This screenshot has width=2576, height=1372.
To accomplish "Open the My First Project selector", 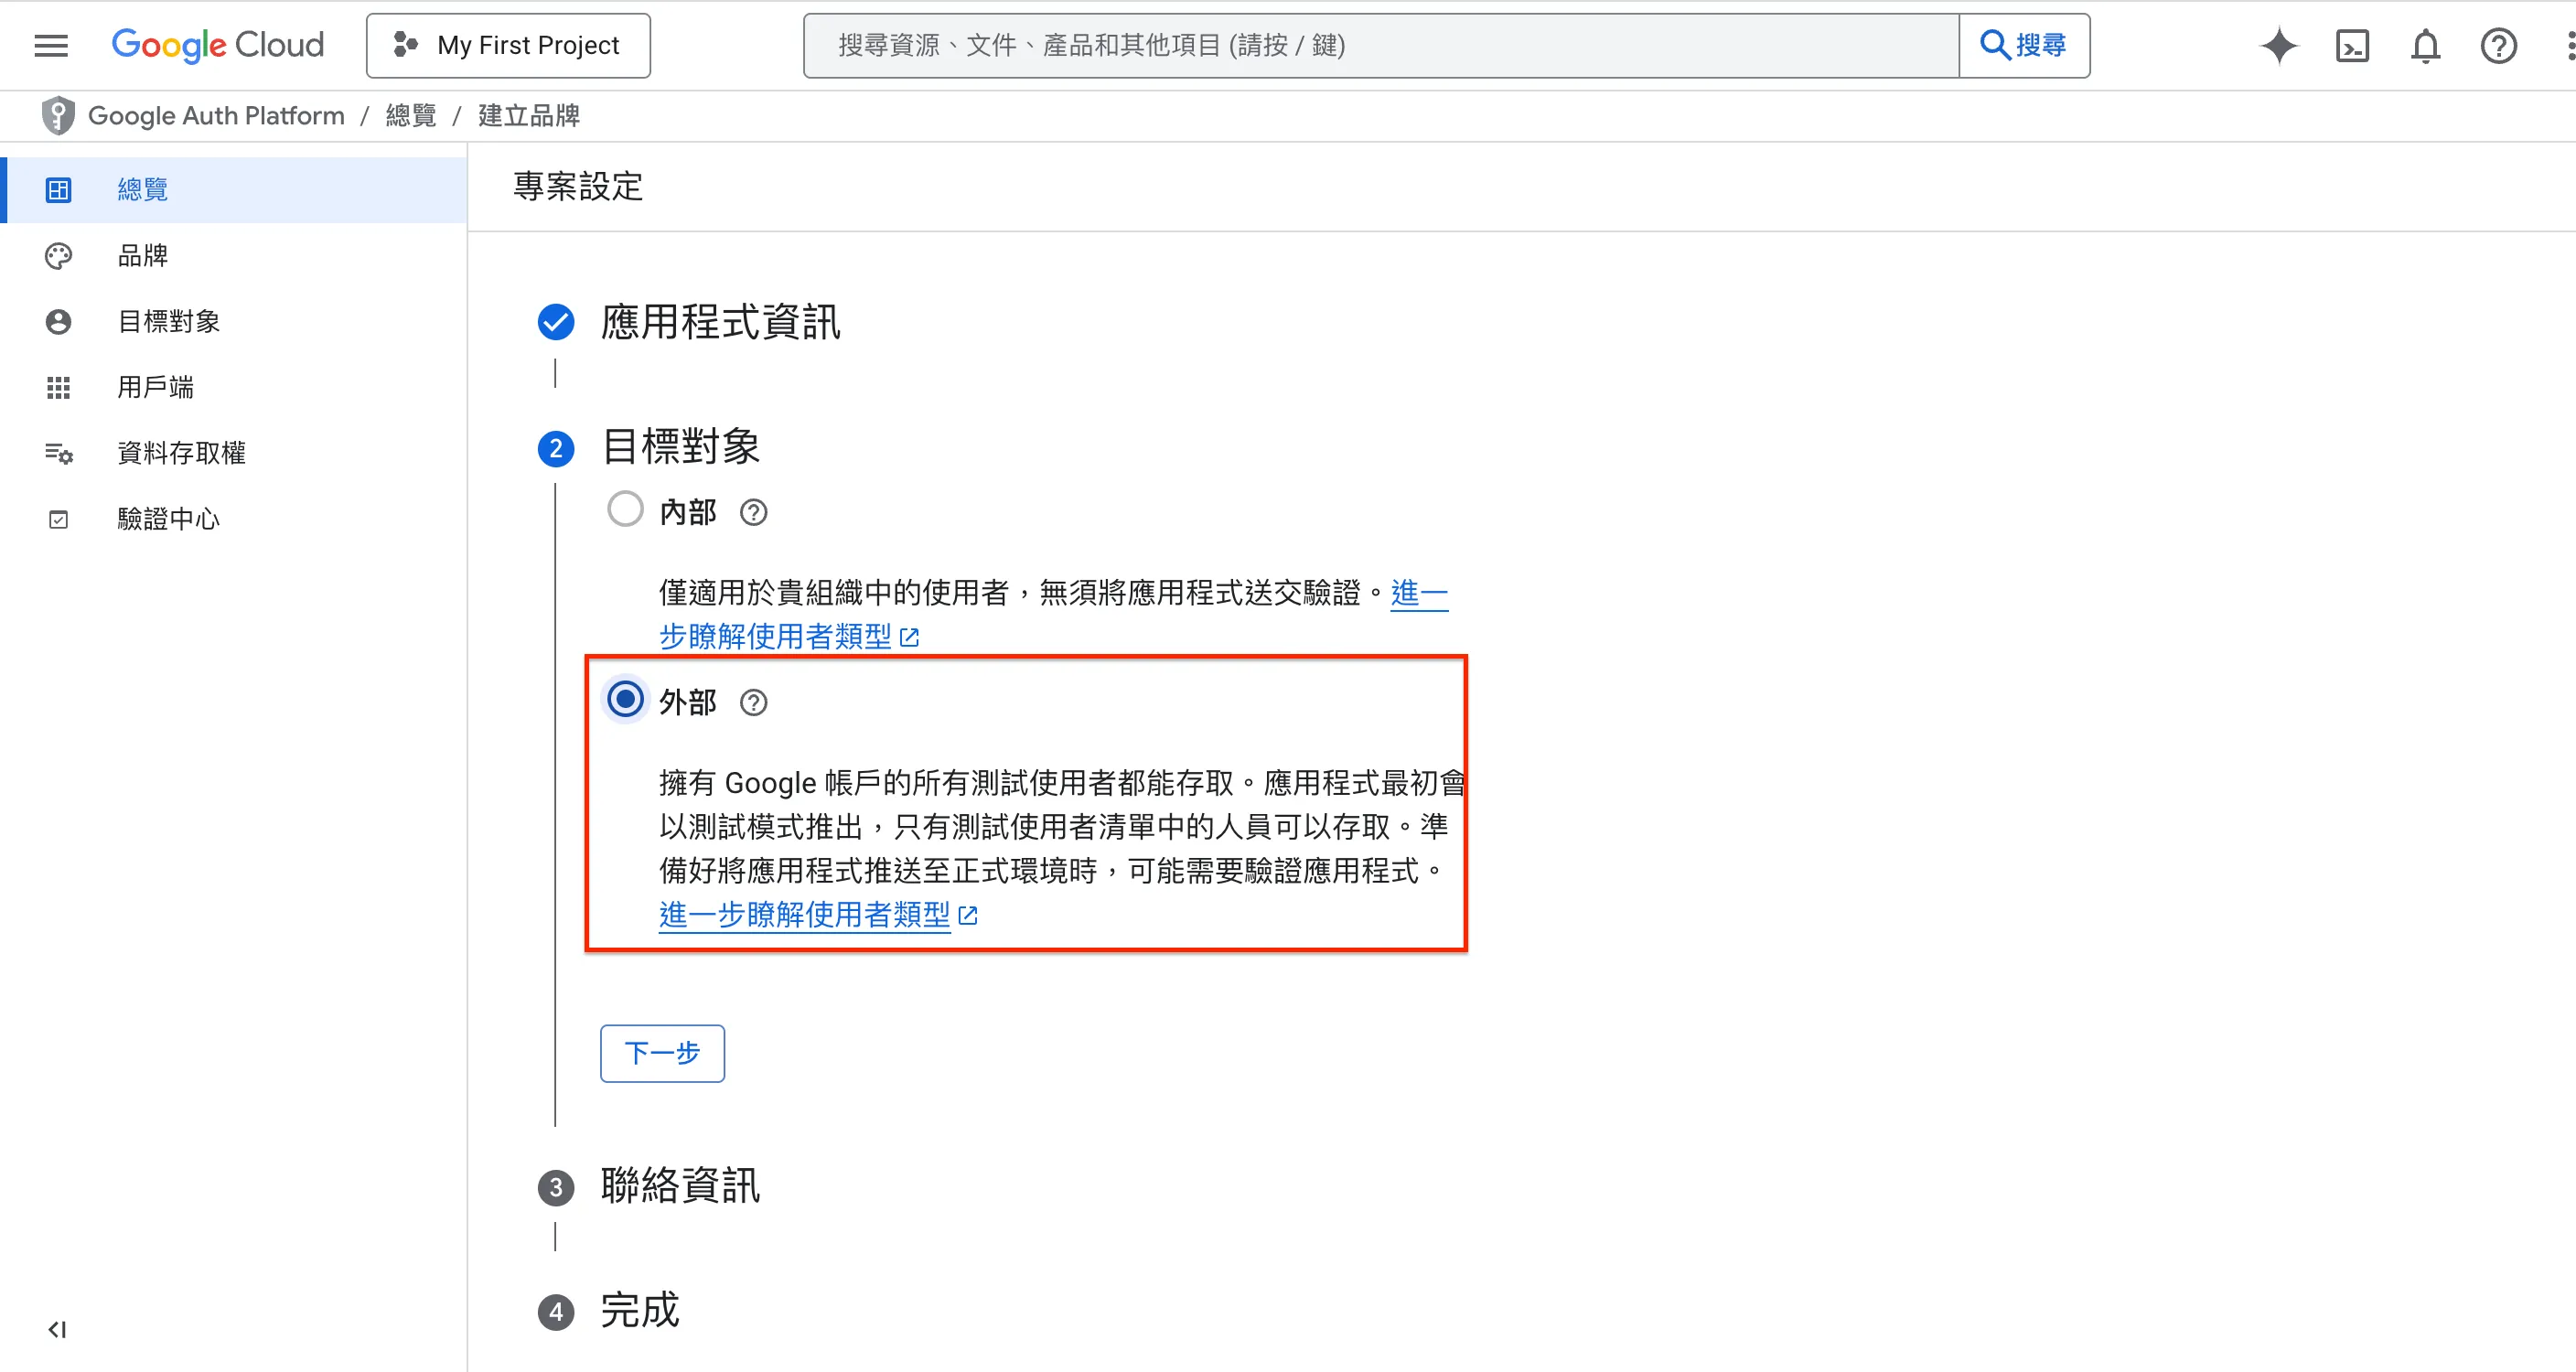I will [508, 46].
